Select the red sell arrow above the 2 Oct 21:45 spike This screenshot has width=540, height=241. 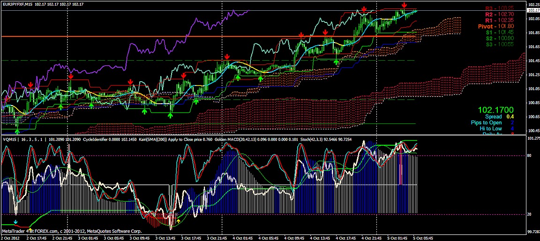(71, 76)
